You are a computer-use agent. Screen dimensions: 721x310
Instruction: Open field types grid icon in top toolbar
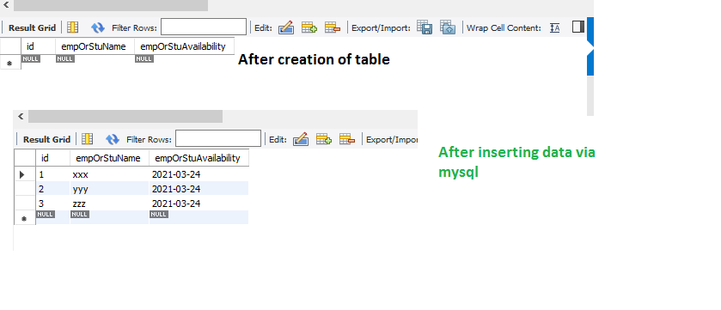tap(73, 27)
